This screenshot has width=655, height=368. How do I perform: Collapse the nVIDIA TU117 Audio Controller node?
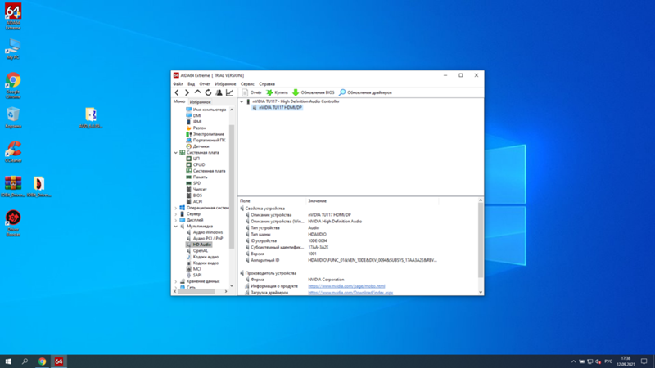242,101
